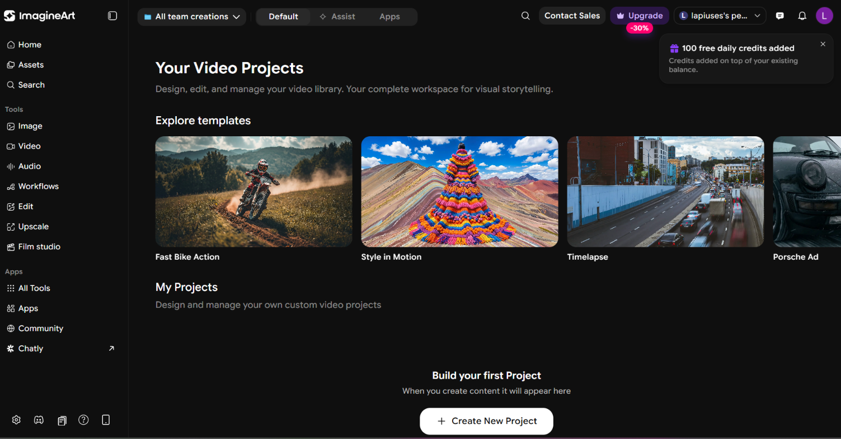Expand the lapiuses's workspace dropdown

720,16
